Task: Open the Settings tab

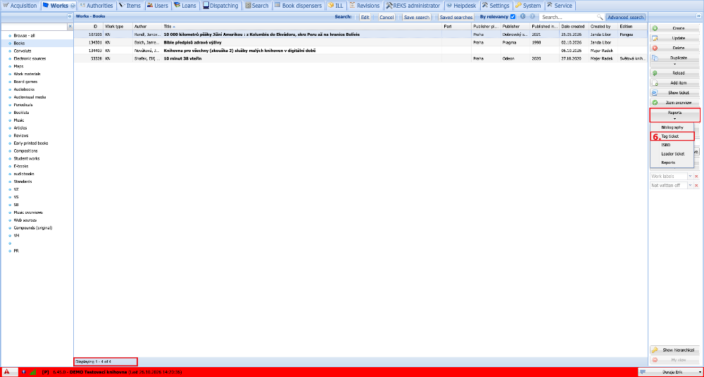Action: point(496,6)
